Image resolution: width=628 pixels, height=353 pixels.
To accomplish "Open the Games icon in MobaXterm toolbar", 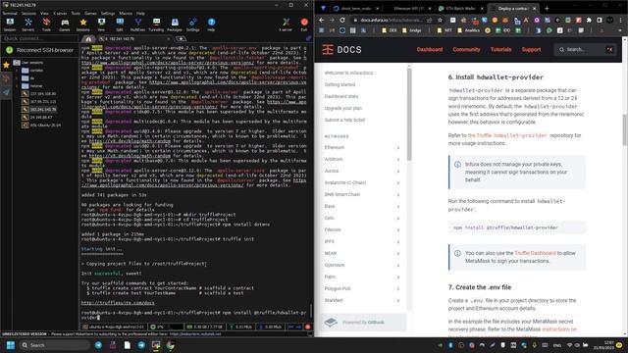I will point(65,25).
